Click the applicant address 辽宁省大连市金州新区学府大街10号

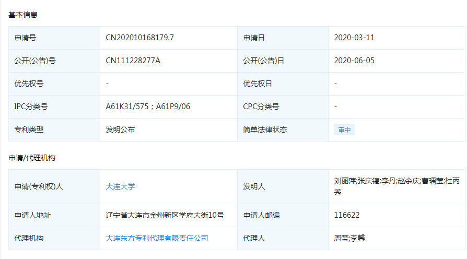165,215
